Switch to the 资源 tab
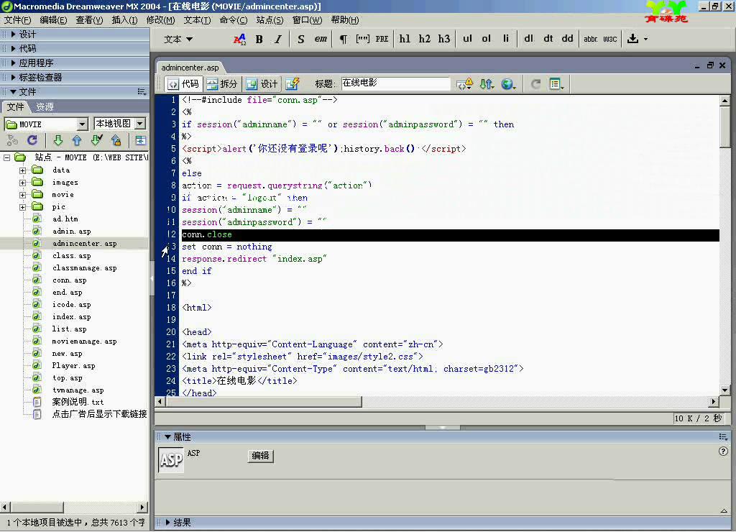Viewport: 736px width, 532px height. pyautogui.click(x=45, y=107)
